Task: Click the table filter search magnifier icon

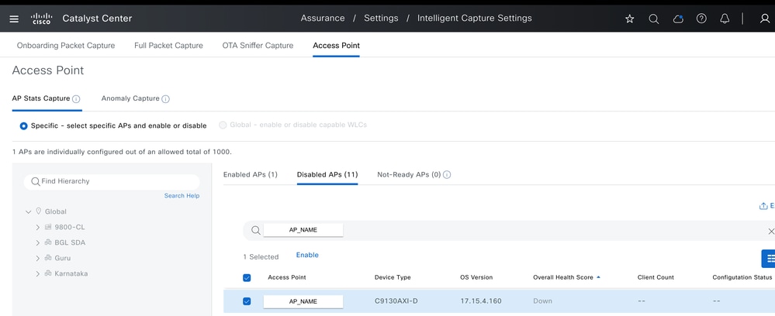Action: 255,230
